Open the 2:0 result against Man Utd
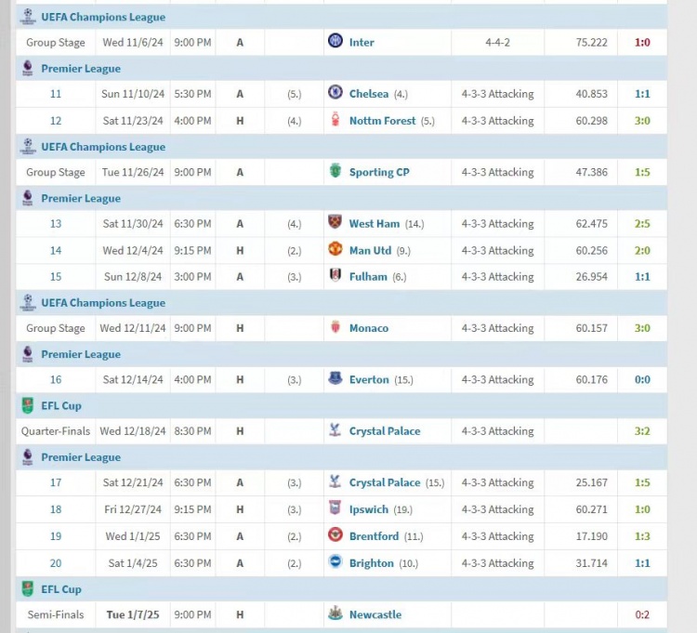The image size is (697, 633). pos(642,250)
